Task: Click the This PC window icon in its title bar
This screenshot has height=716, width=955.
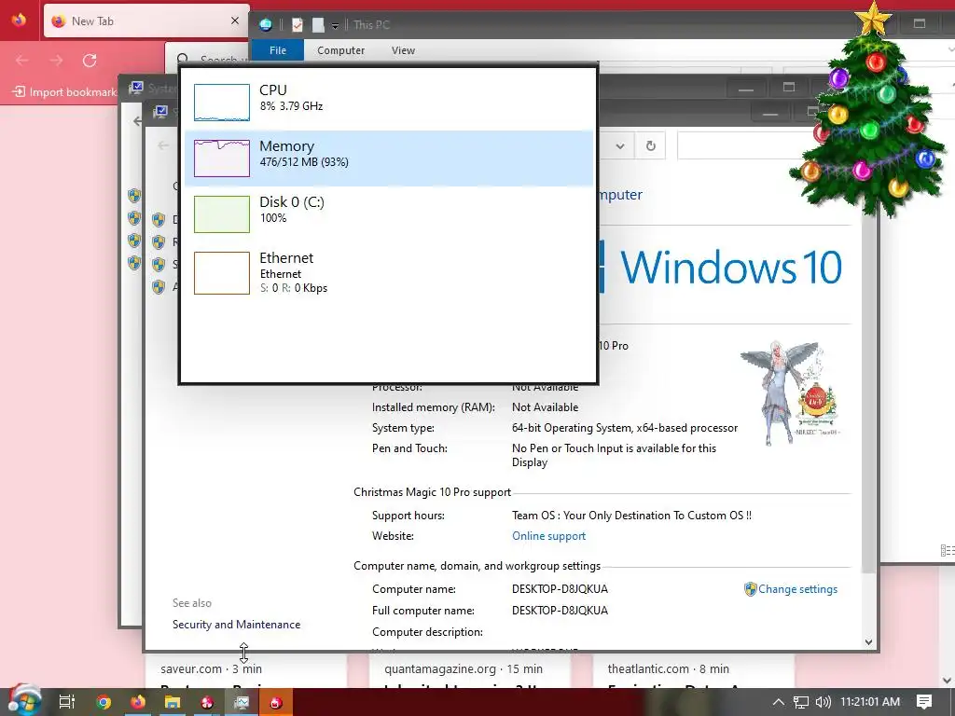Action: (266, 24)
